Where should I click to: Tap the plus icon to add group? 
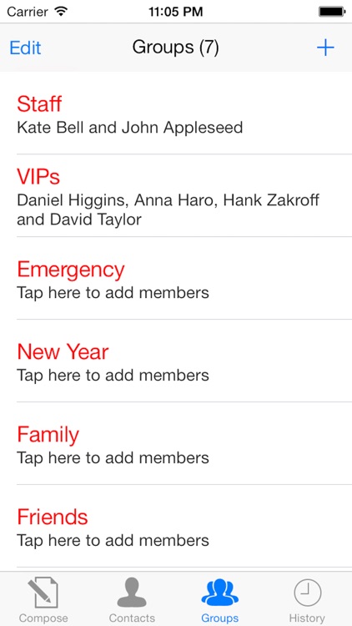click(x=325, y=48)
